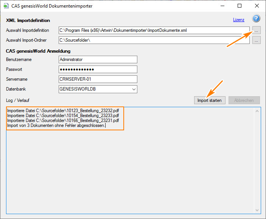The image size is (266, 219).
Task: Browse for the Import-Ordner folder
Action: (256, 40)
